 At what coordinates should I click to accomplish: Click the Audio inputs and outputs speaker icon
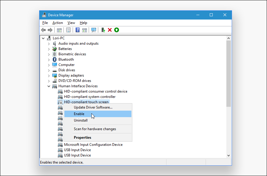pyautogui.click(x=55, y=43)
